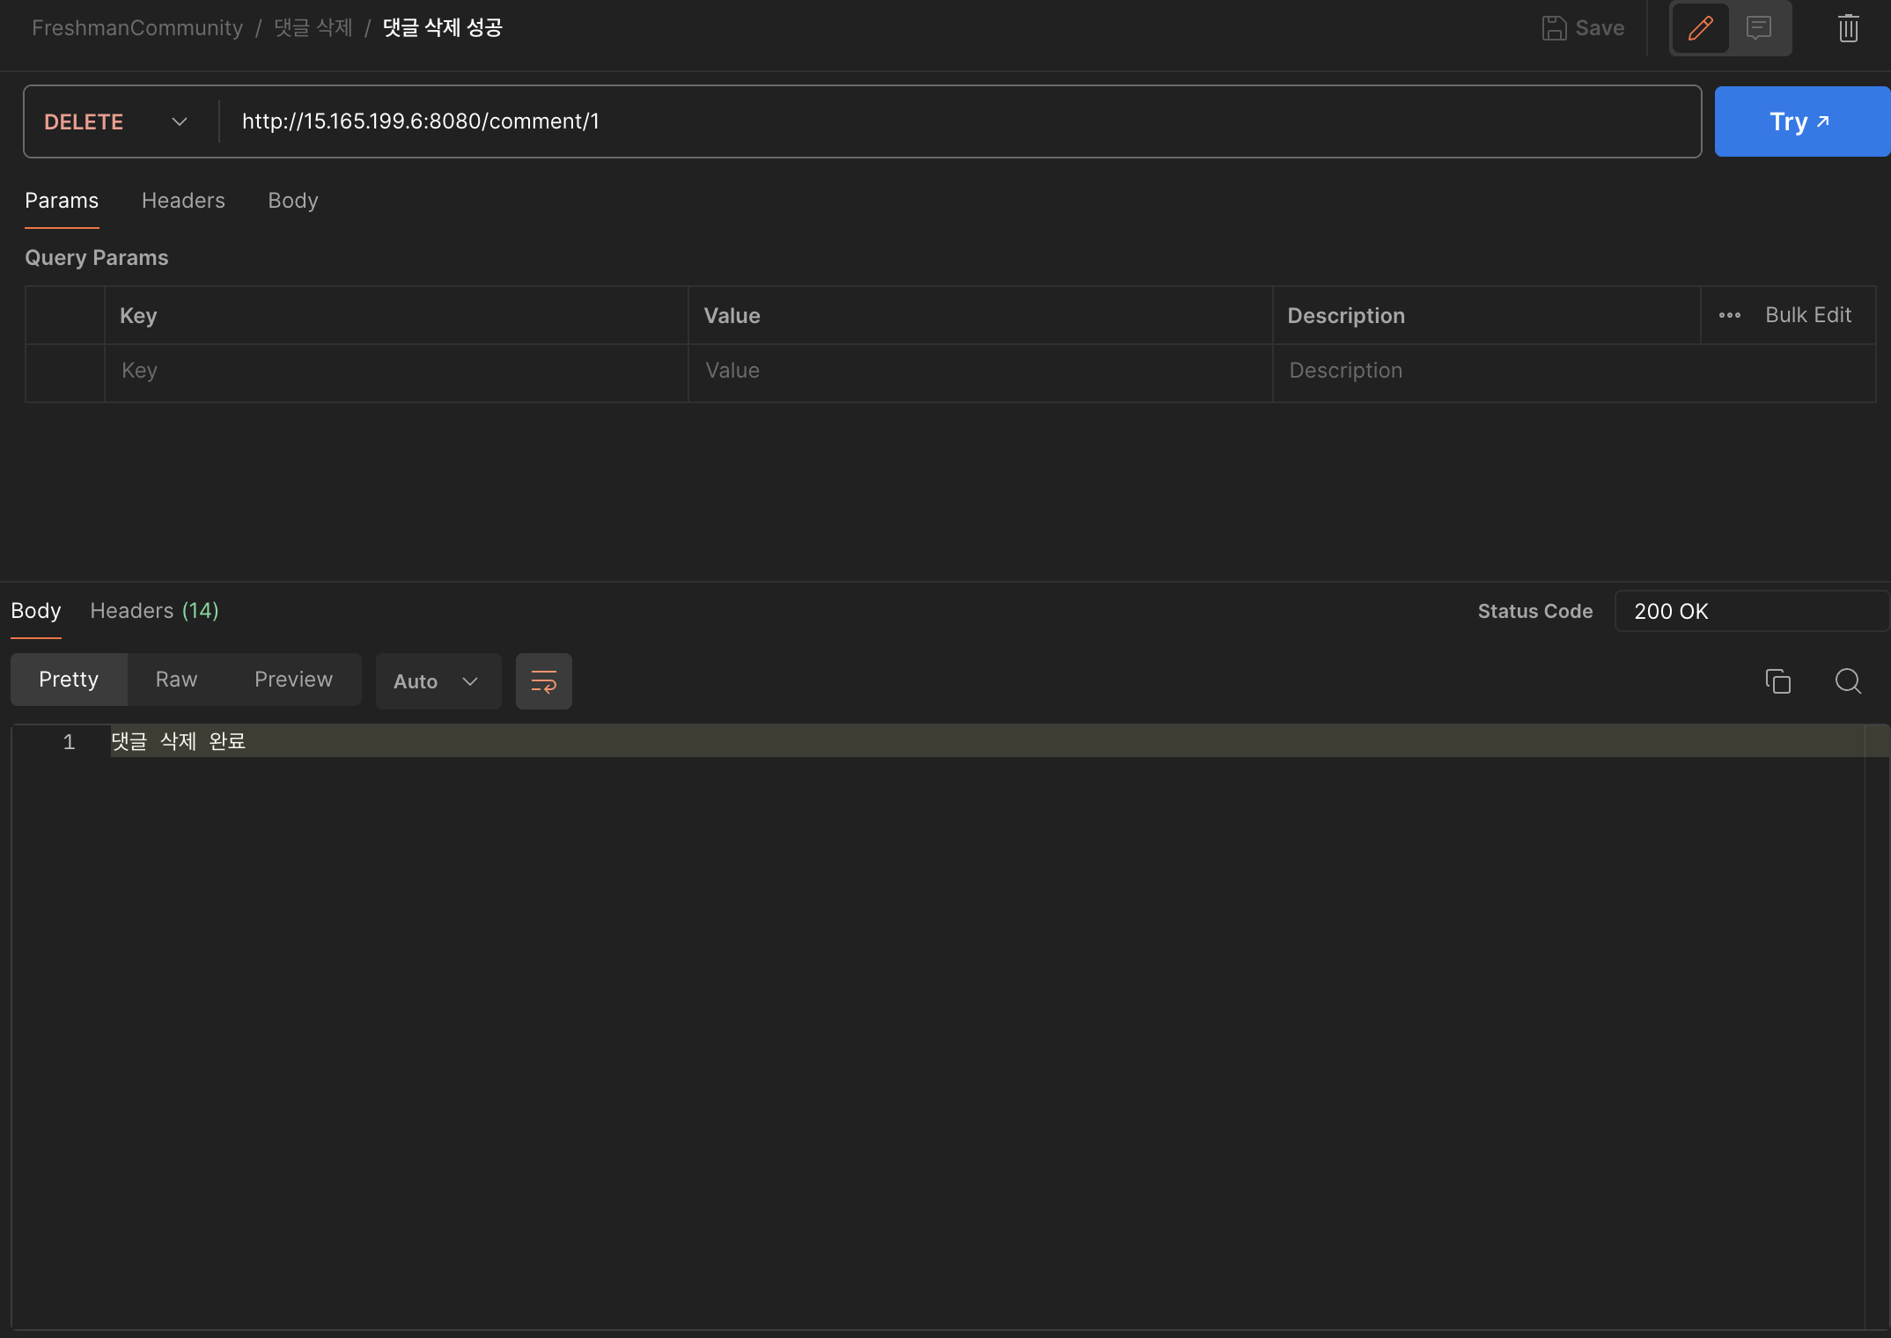1891x1338 pixels.
Task: Click the request URL input field
Action: [x=960, y=121]
